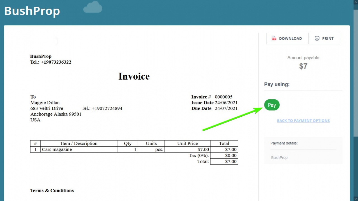Click the 'Payment details:' label
Screen dimensions: 358x201
point(284,143)
